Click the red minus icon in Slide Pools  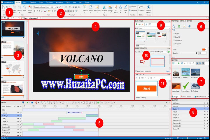click(143, 24)
